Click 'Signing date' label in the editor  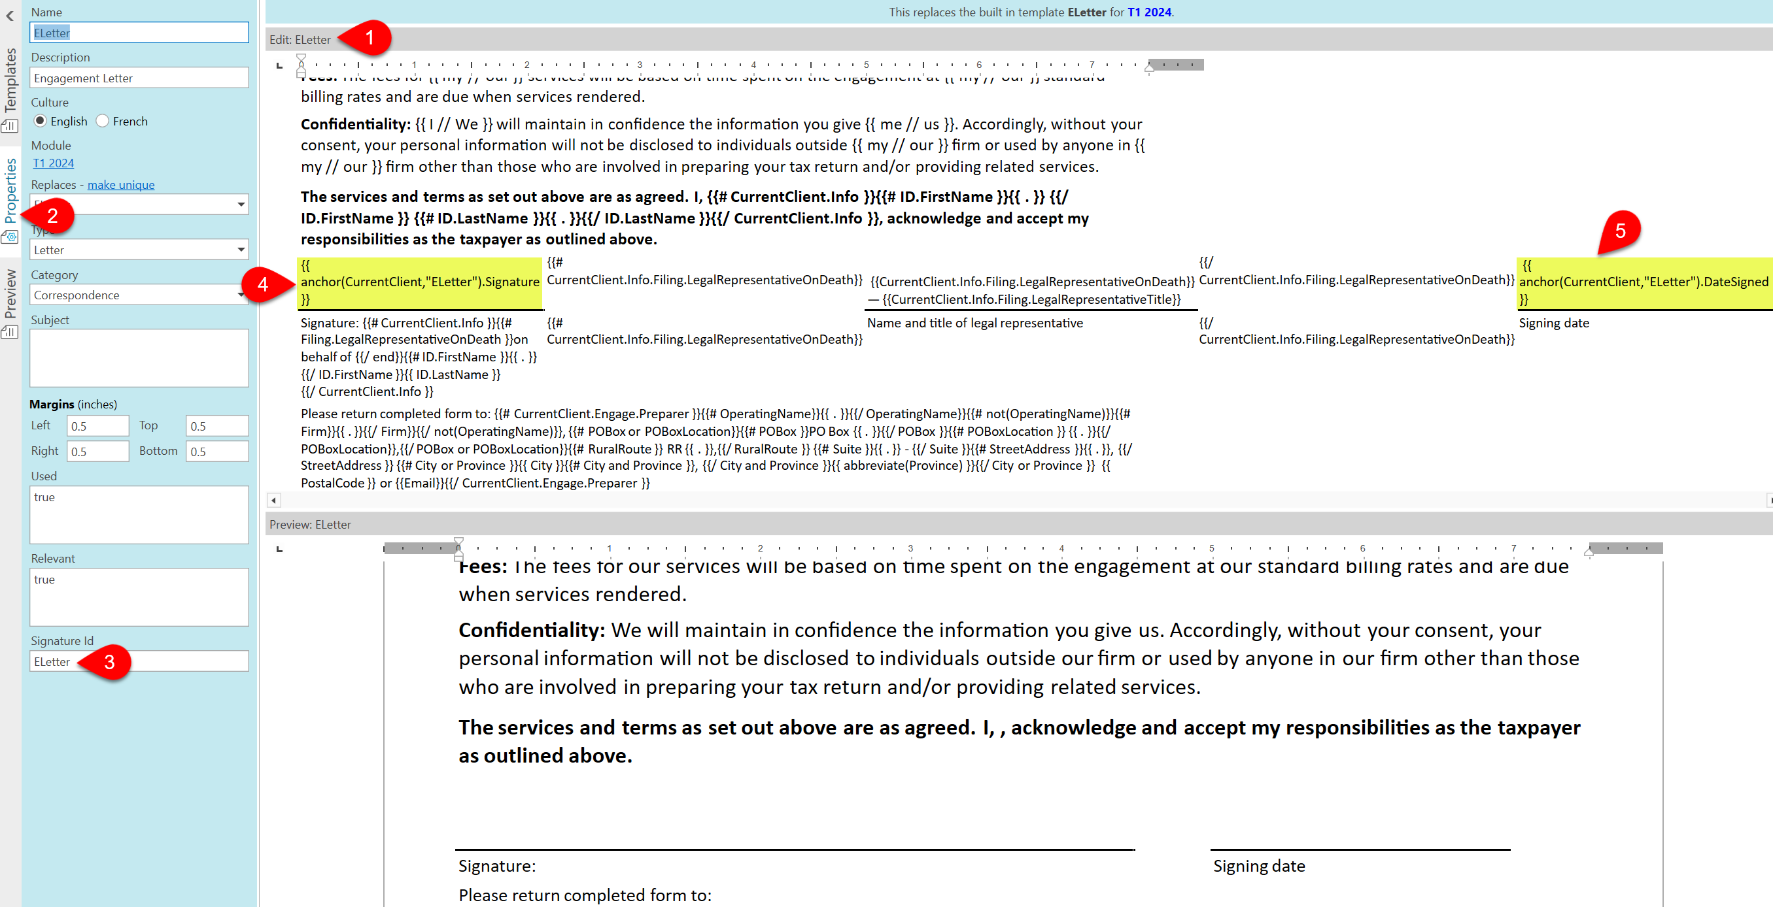(1553, 323)
